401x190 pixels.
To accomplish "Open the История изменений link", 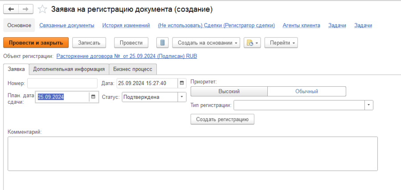I will point(126,25).
